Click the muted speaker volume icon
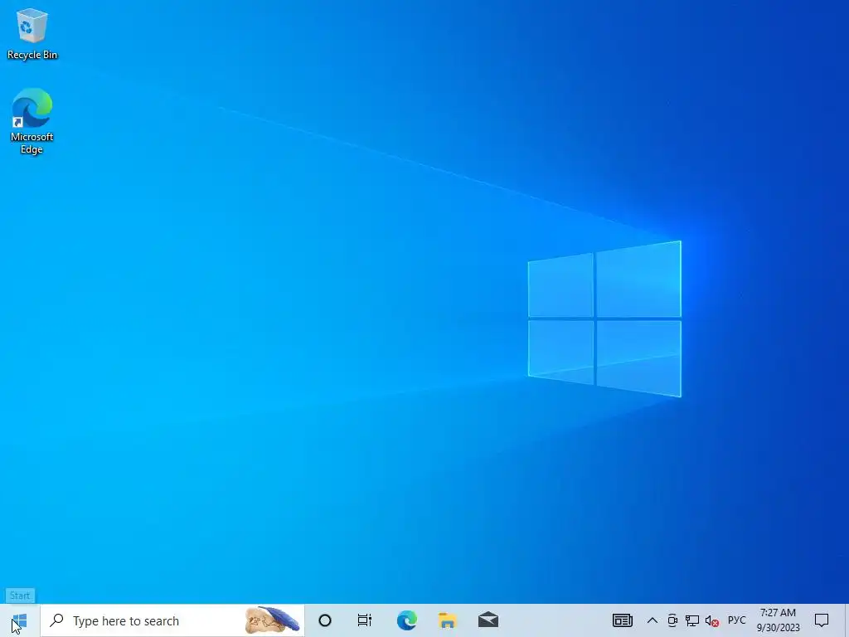 point(712,621)
